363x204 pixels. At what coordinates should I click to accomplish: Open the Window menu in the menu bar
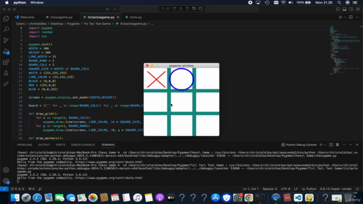[x=37, y=2]
